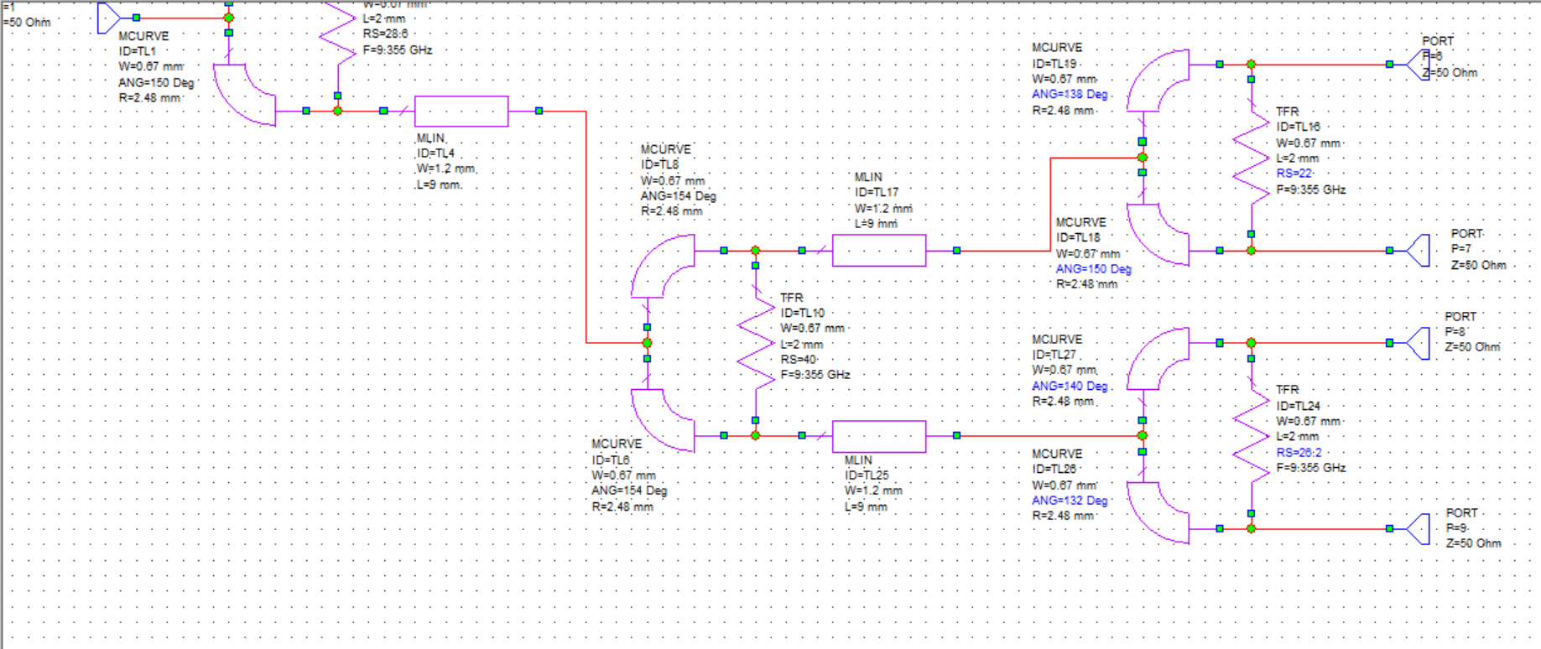Click R=2.48 mm parameter of TL26

click(x=1064, y=516)
